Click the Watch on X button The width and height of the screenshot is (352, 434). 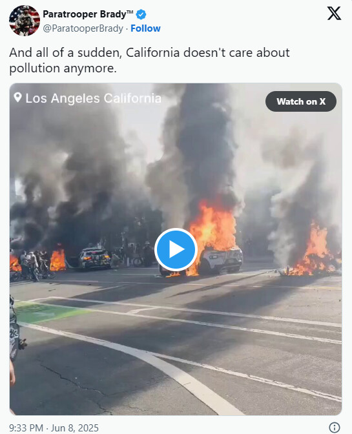click(x=301, y=101)
